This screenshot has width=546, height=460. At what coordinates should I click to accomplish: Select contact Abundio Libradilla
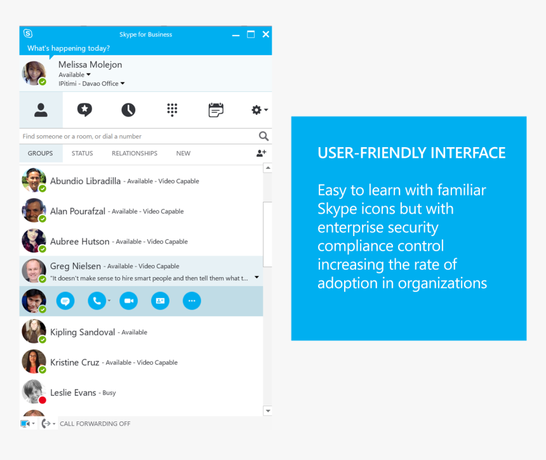pos(141,181)
